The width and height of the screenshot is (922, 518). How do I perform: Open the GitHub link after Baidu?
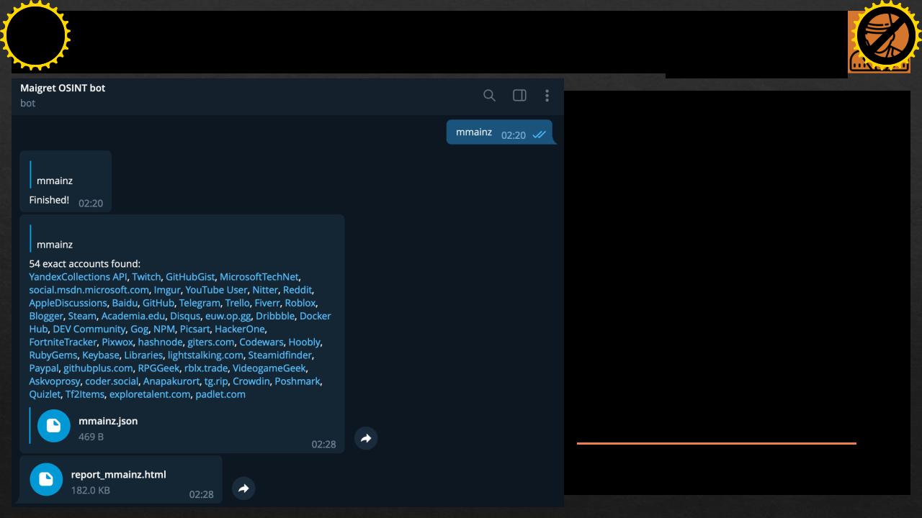click(158, 303)
